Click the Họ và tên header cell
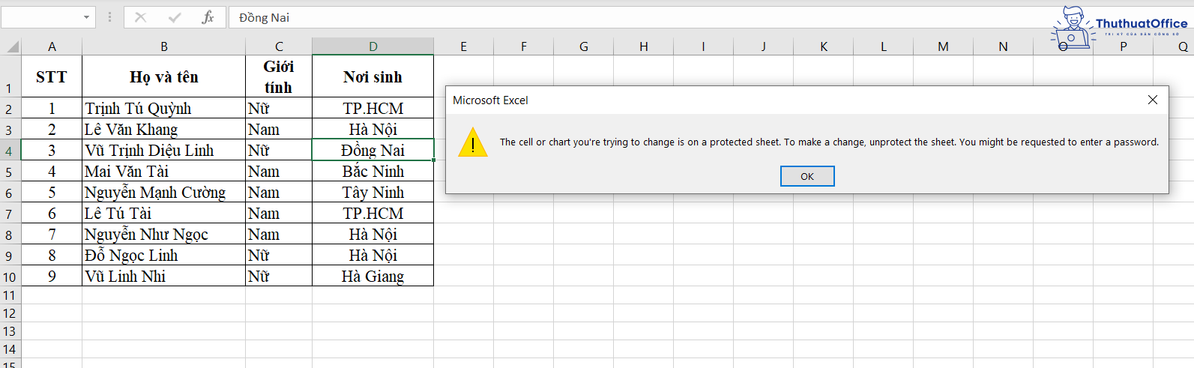Image resolution: width=1194 pixels, height=368 pixels. [164, 76]
